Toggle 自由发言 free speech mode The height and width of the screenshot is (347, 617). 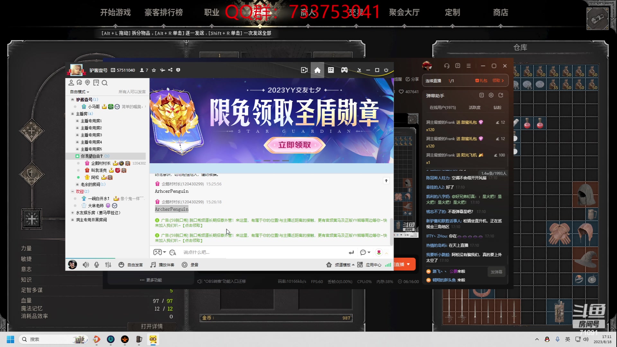(x=131, y=265)
